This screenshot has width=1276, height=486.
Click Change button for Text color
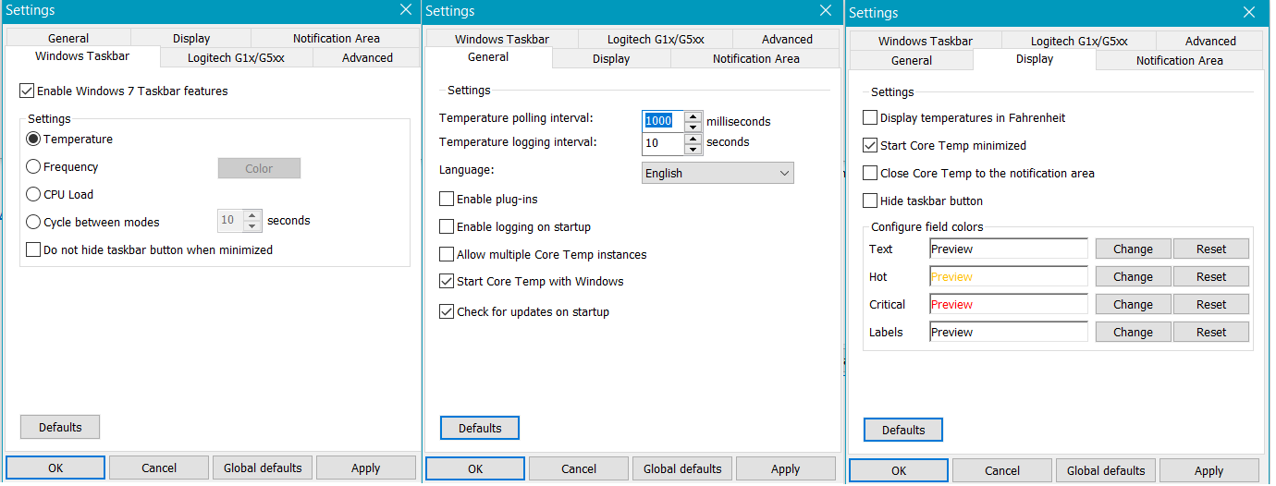point(1134,249)
